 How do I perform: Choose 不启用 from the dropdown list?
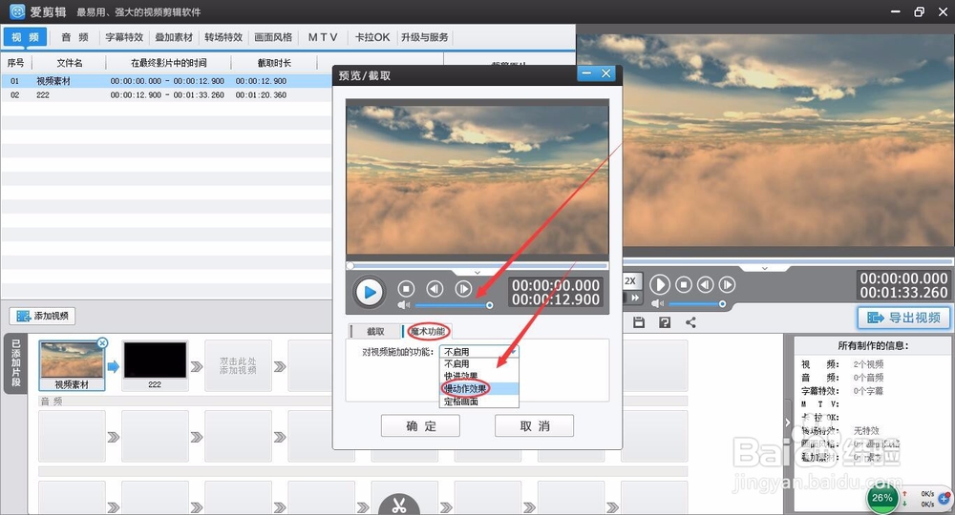point(478,363)
